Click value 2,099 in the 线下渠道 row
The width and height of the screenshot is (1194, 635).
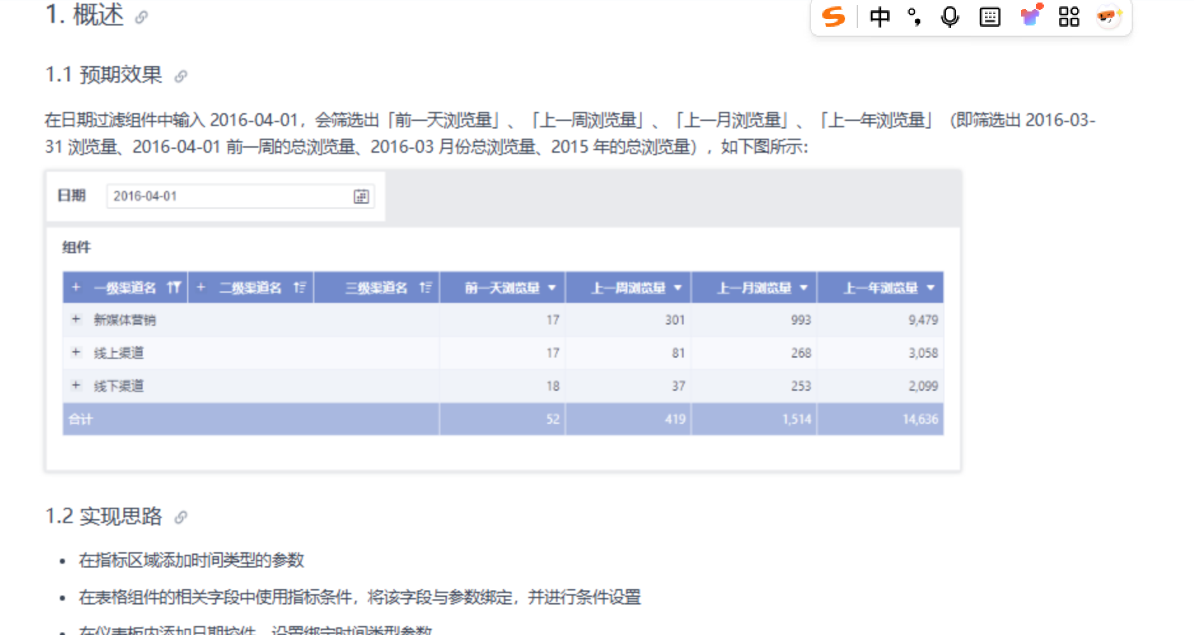(923, 386)
